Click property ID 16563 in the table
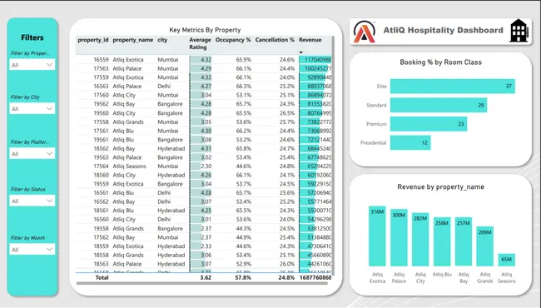Image resolution: width=541 pixels, height=308 pixels. point(101,87)
